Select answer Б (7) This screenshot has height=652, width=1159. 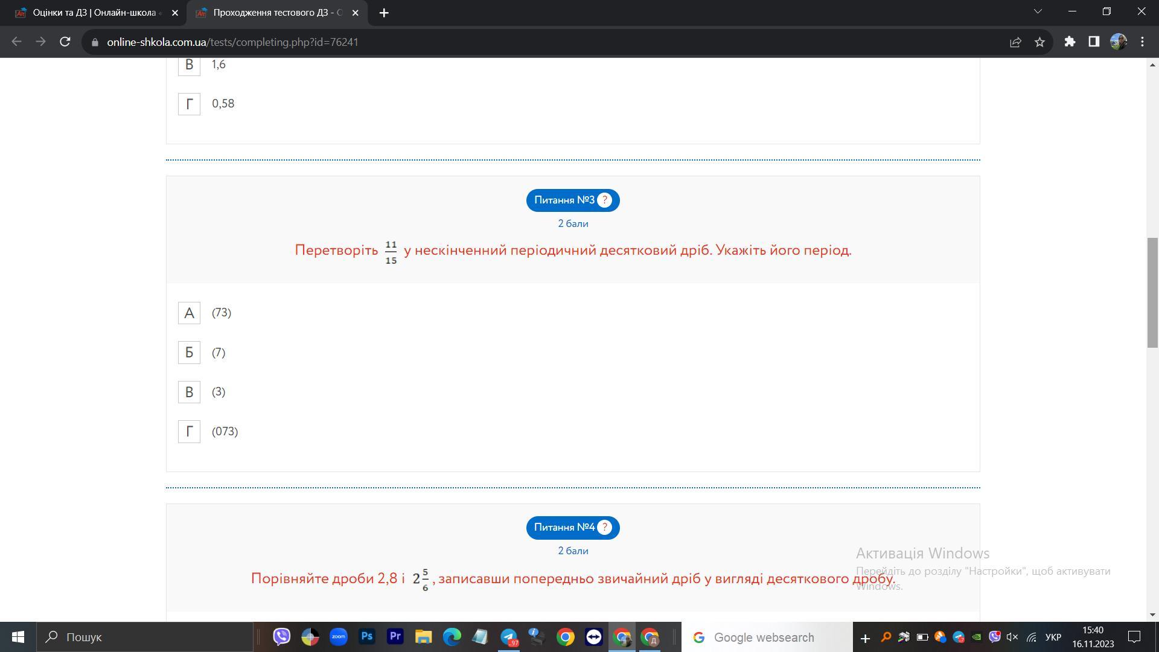(189, 353)
